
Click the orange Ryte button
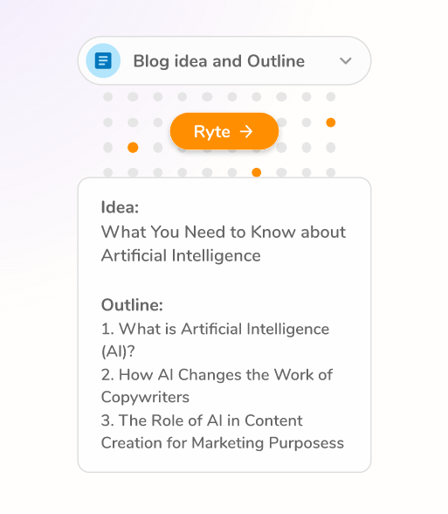click(224, 131)
